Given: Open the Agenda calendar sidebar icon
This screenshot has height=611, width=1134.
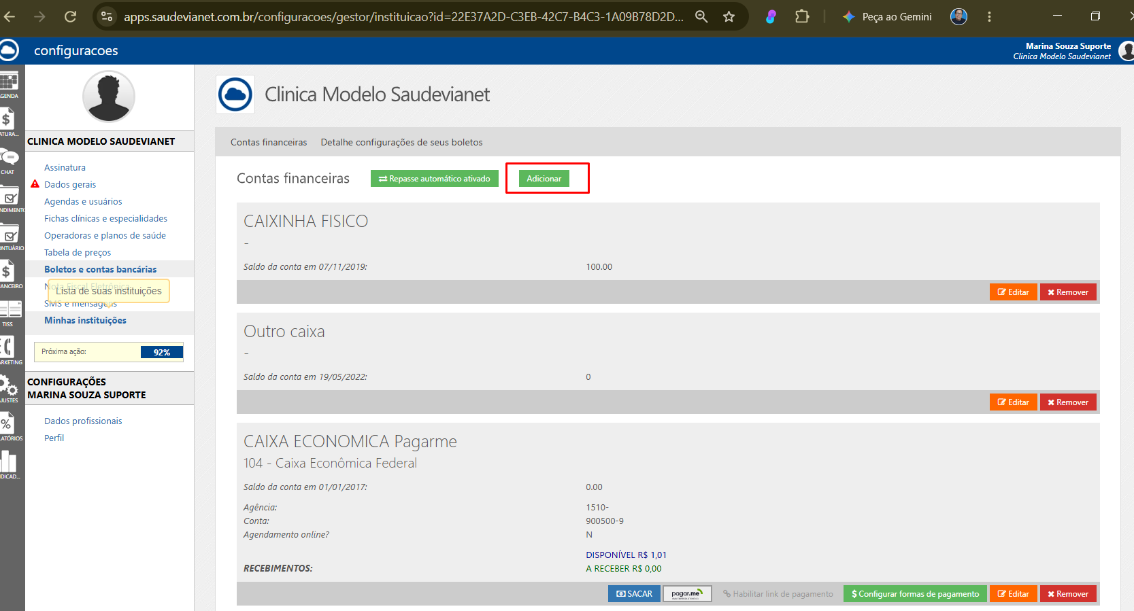Looking at the screenshot, I should pyautogui.click(x=9, y=84).
